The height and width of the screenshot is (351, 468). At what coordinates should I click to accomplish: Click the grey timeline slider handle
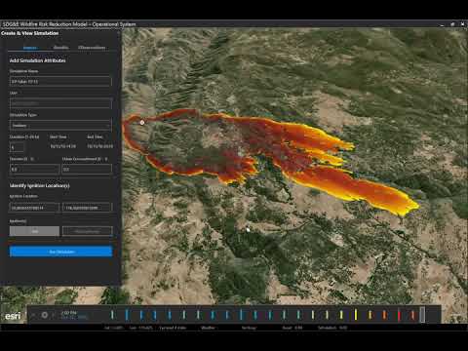pyautogui.click(x=422, y=314)
